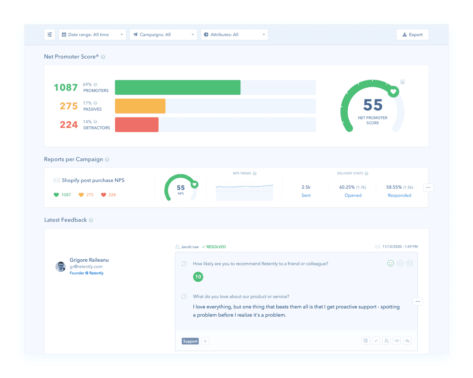Select the happy smiley sentiment face
The height and width of the screenshot is (378, 473).
coord(390,263)
